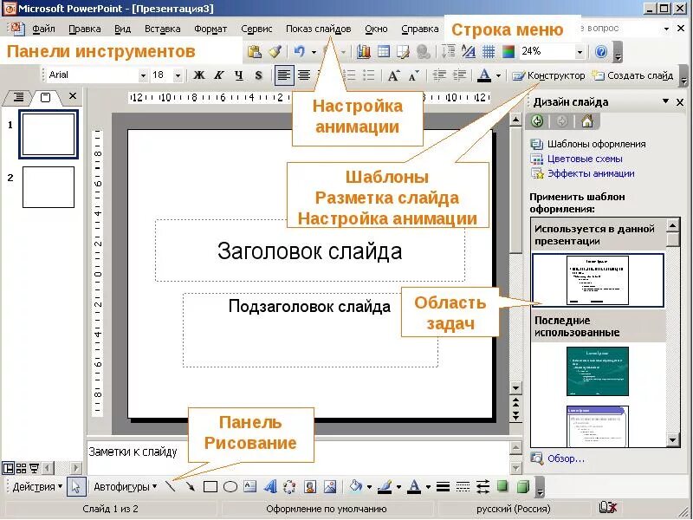Select the Oval drawing tool
Screen dimensions: 693x520
click(230, 487)
